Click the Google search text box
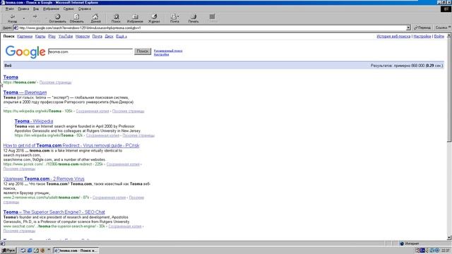Screen dimensions: 452x254 tap(90, 52)
